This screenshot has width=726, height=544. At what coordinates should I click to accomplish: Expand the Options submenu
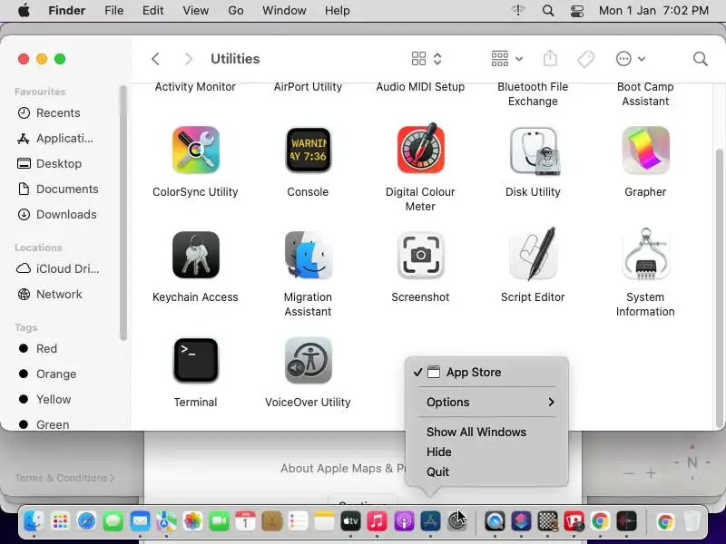click(486, 402)
